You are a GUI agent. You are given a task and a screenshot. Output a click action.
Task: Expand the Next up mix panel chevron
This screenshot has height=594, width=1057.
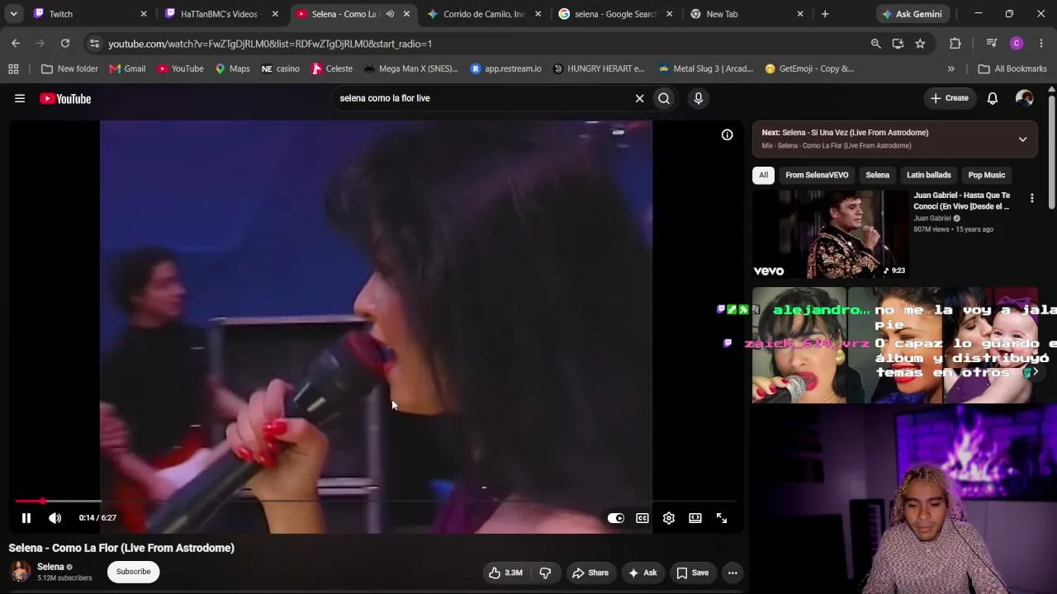(x=1022, y=139)
